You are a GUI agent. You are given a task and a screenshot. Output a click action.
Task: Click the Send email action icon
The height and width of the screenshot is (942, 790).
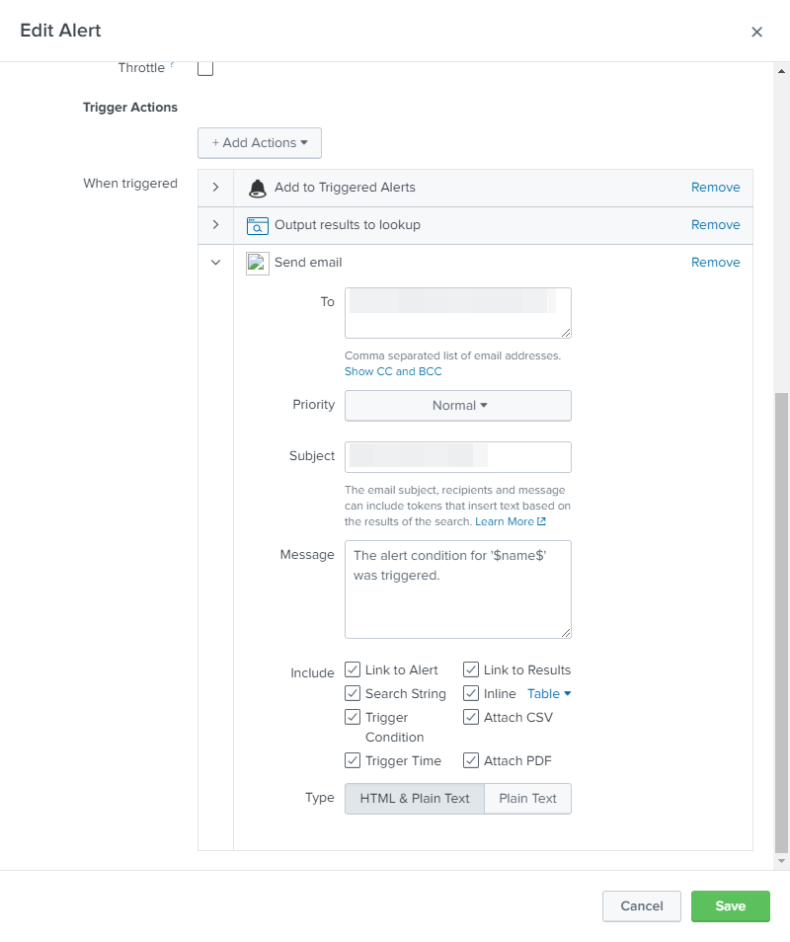tap(258, 264)
